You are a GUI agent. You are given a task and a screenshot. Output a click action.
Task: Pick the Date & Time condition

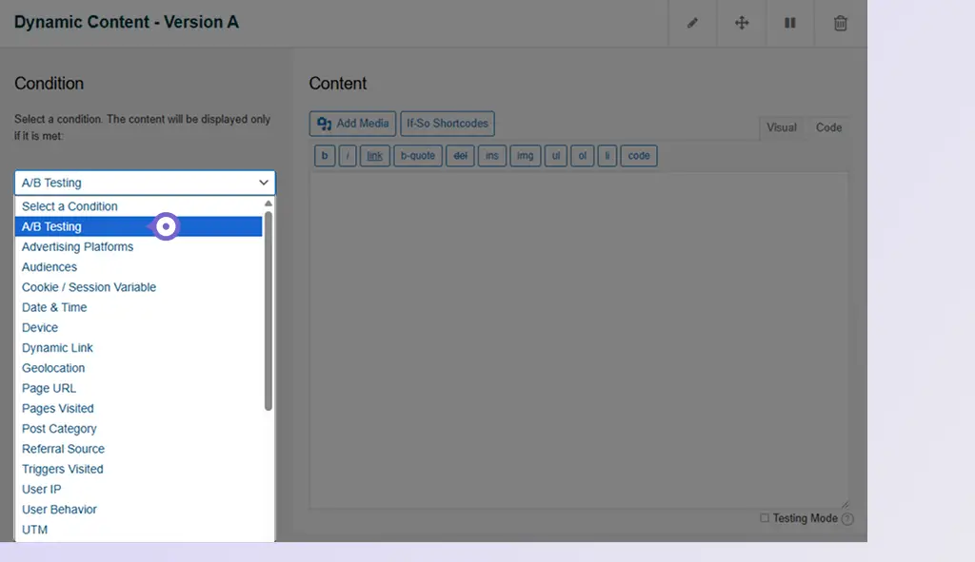click(x=138, y=307)
